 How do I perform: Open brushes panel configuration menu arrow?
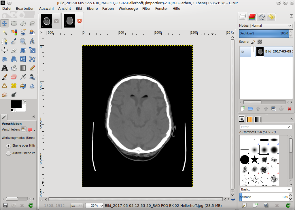click(291, 118)
